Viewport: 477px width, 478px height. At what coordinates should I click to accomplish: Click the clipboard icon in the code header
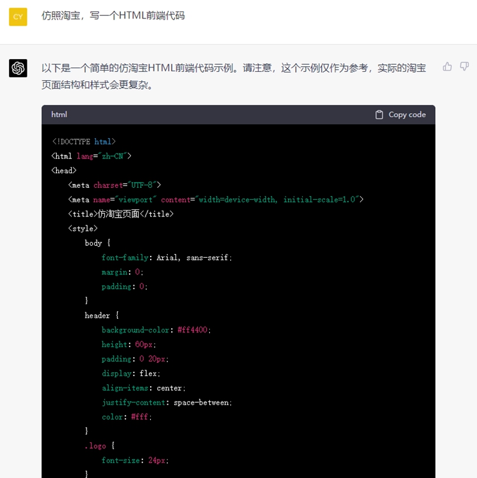(x=379, y=115)
